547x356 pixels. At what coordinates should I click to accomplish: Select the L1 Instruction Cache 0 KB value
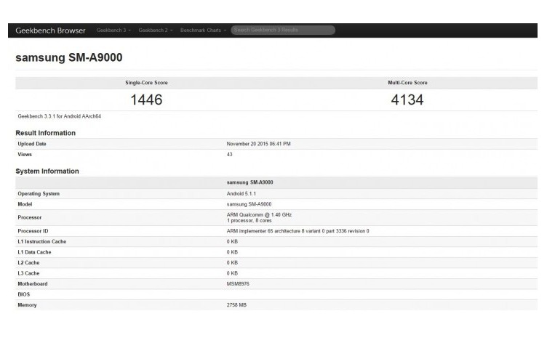pos(232,241)
